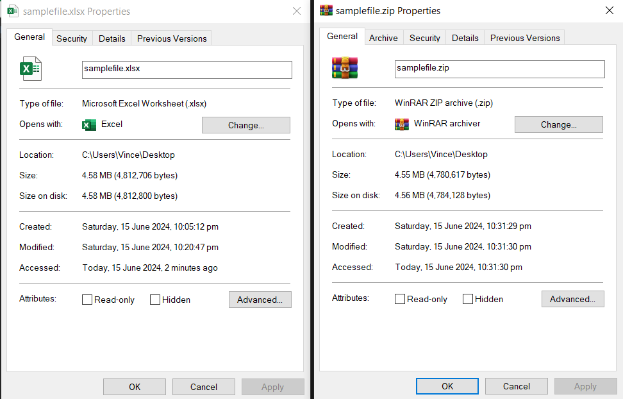Enable Read-only attribute for samplefile.xlsx
This screenshot has height=399, width=623.
(87, 300)
